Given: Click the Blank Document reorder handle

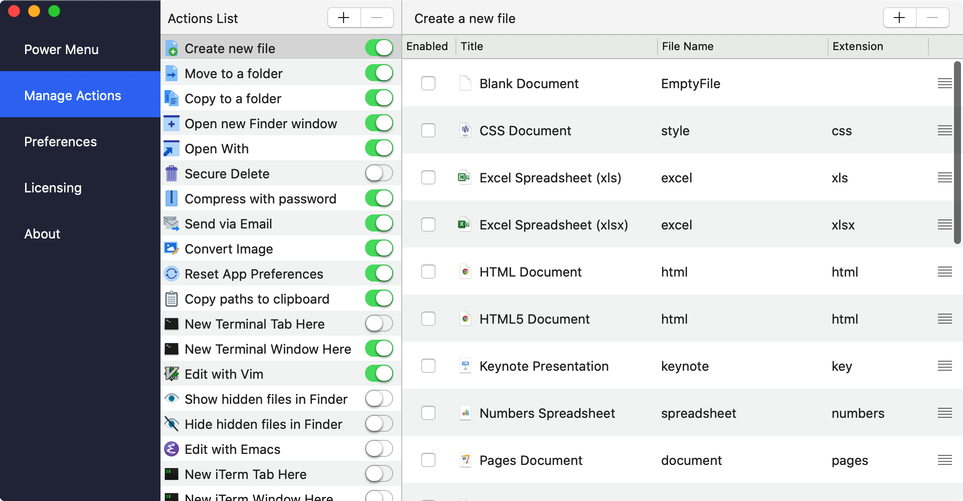Looking at the screenshot, I should click(x=945, y=83).
